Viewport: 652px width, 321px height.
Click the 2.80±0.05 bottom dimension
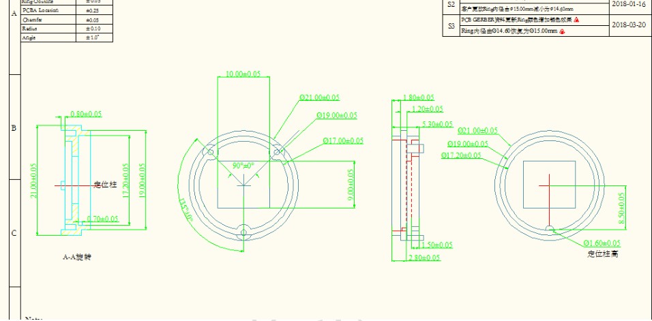tap(424, 257)
